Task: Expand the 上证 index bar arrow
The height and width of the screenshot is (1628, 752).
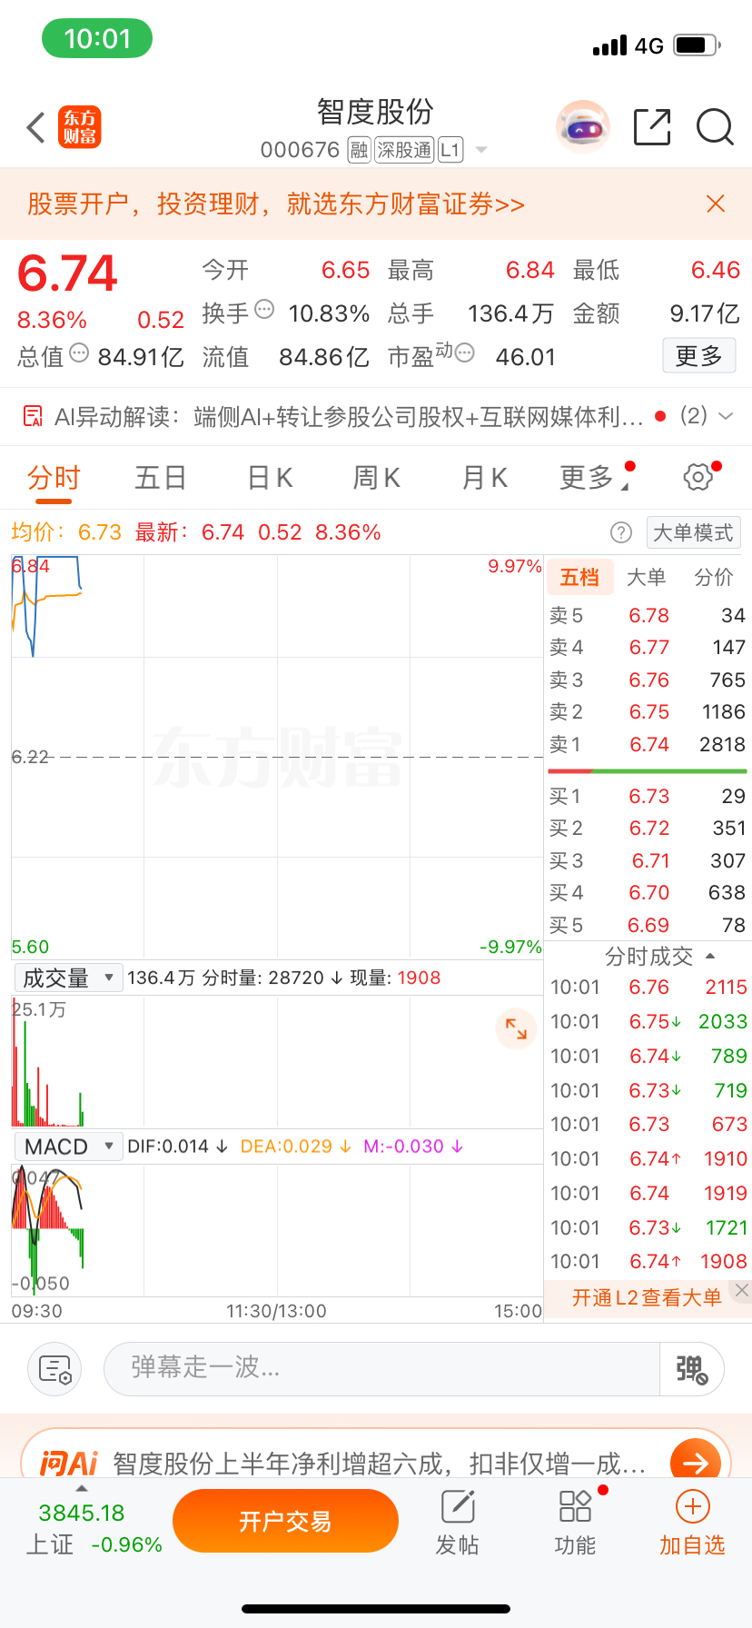Action: pyautogui.click(x=82, y=1489)
